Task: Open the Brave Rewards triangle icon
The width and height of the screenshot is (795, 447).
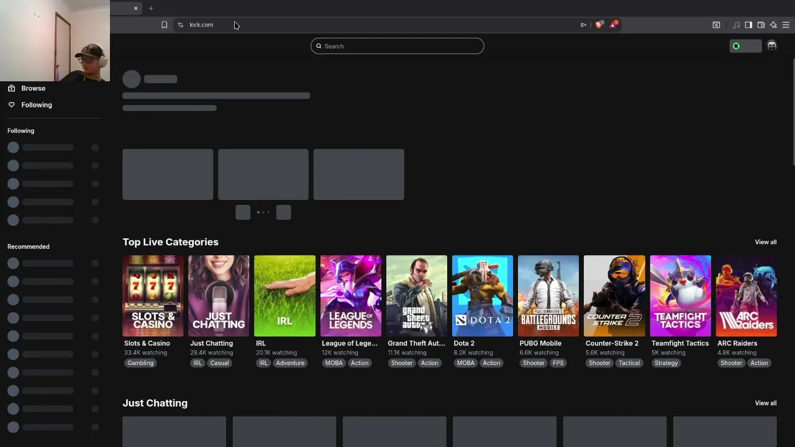Action: click(614, 25)
